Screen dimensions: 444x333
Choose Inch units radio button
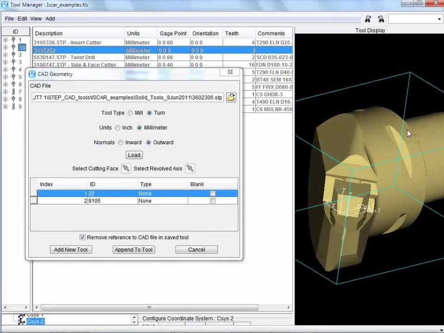[x=117, y=128]
